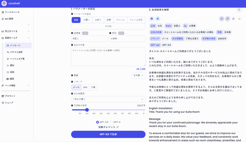Copy generated text with copy icon

[234, 19]
